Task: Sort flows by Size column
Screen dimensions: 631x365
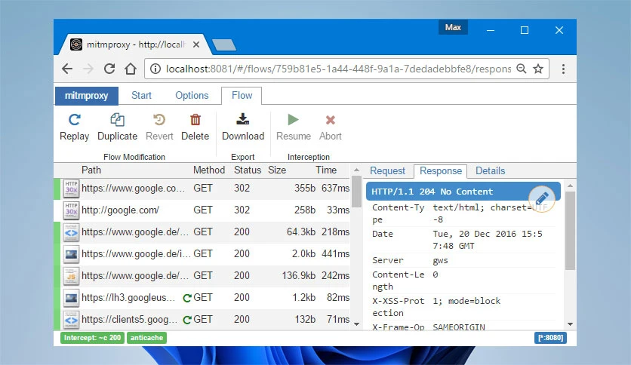Action: tap(277, 170)
